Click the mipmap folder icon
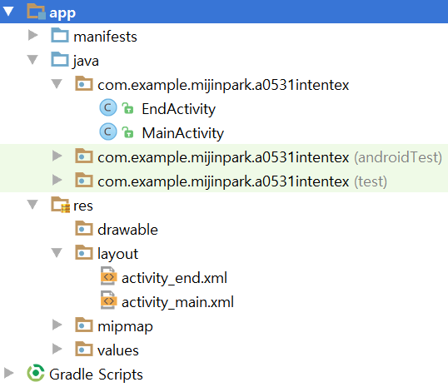Viewport: 448px width, 392px height. pyautogui.click(x=84, y=325)
